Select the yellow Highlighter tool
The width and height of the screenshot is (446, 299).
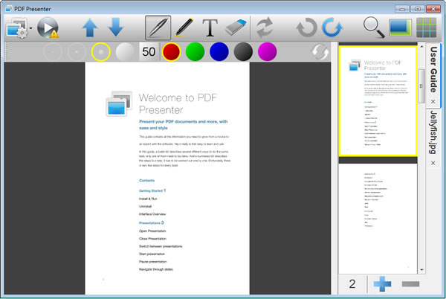click(x=184, y=28)
